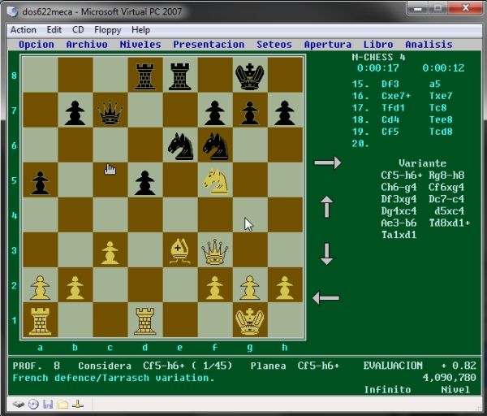
Task: Select the white knight on f5
Action: point(215,180)
